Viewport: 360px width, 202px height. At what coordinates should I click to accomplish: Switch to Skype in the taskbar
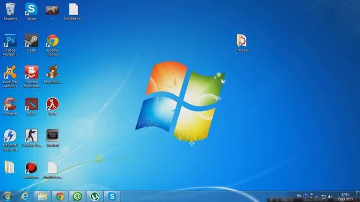click(112, 196)
